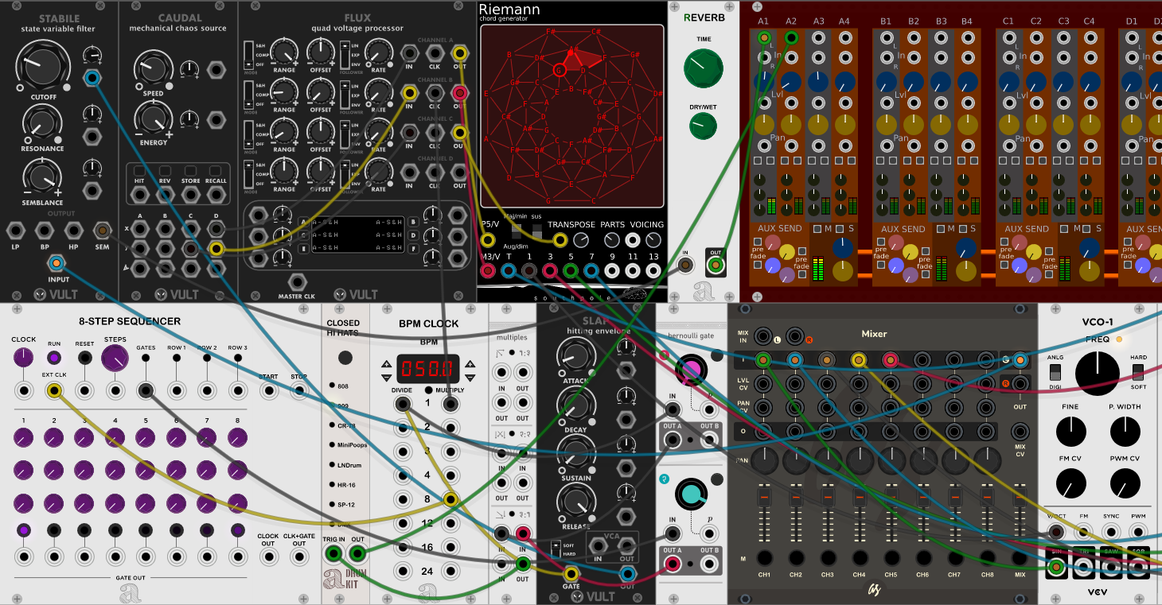
Task: Click the Stabile RESONANCE knob
Action: coord(42,122)
